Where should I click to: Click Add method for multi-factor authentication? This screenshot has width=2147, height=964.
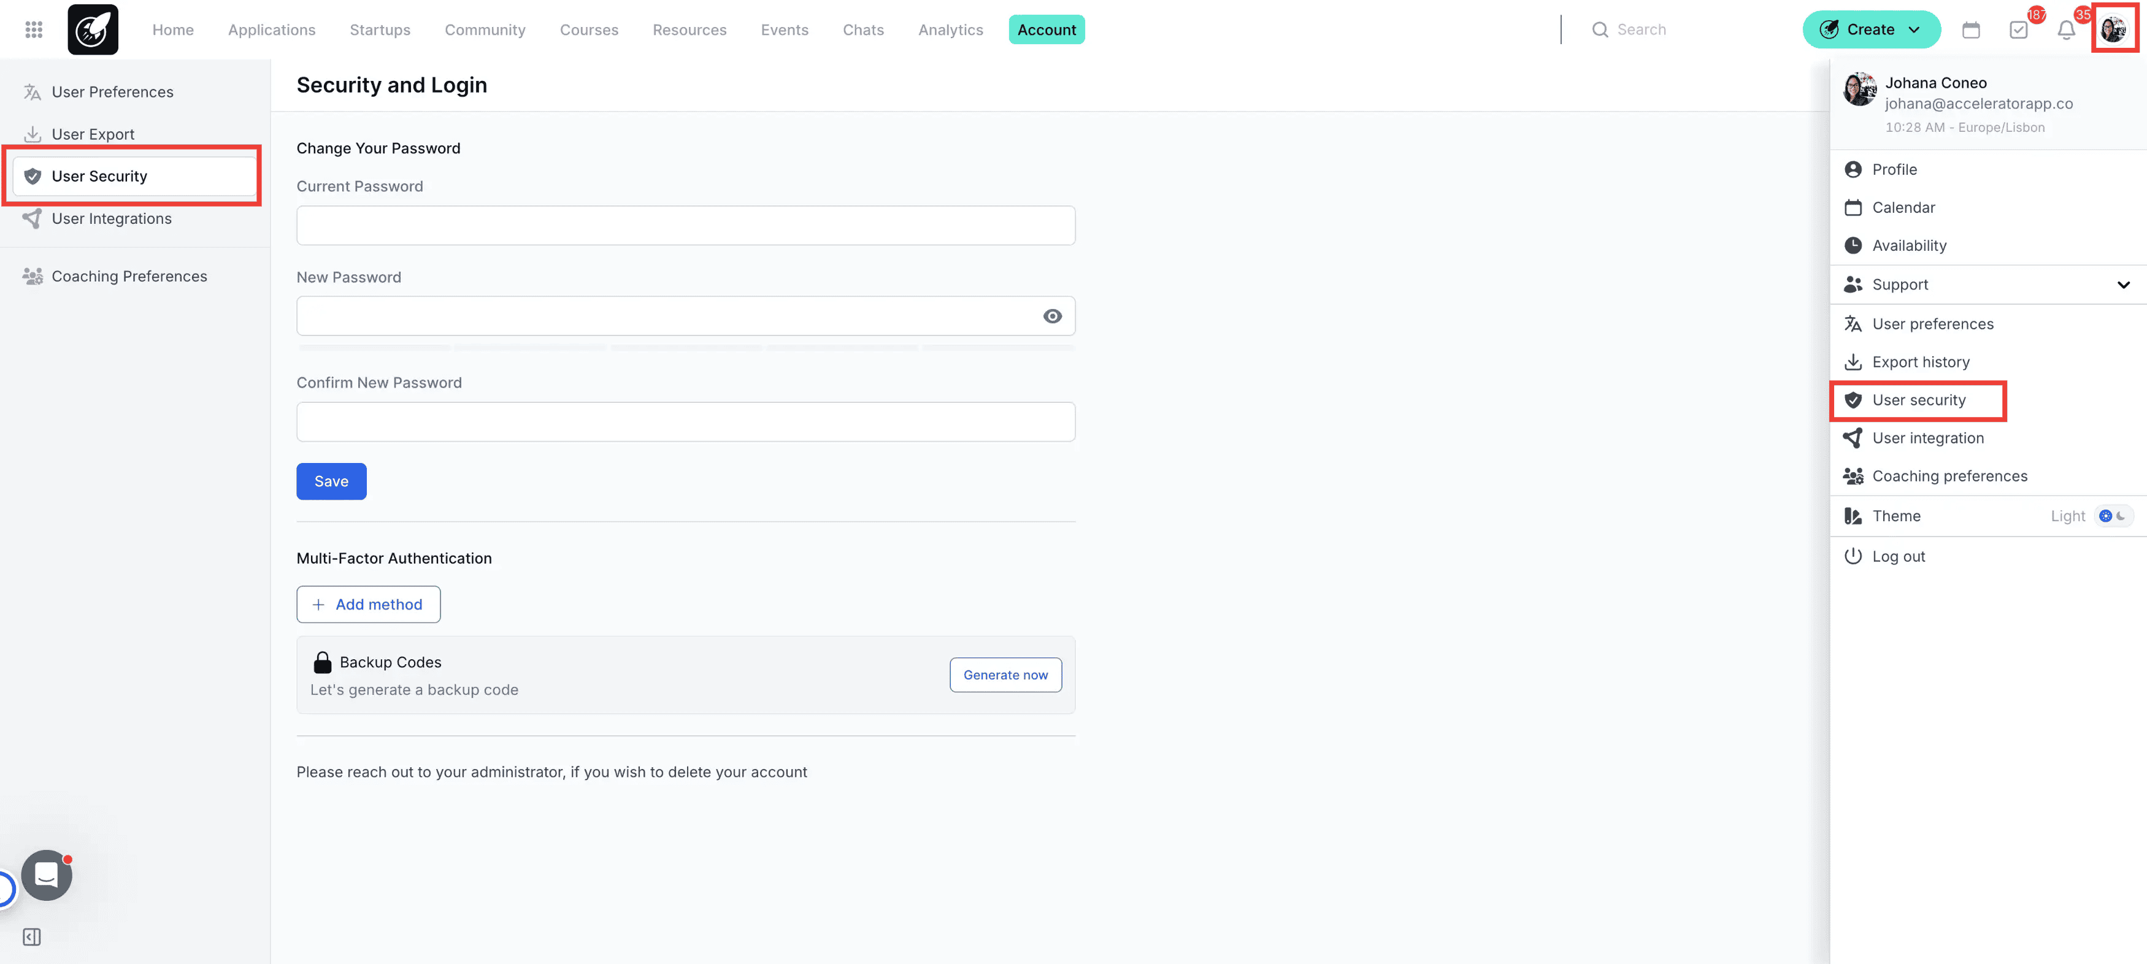click(367, 604)
